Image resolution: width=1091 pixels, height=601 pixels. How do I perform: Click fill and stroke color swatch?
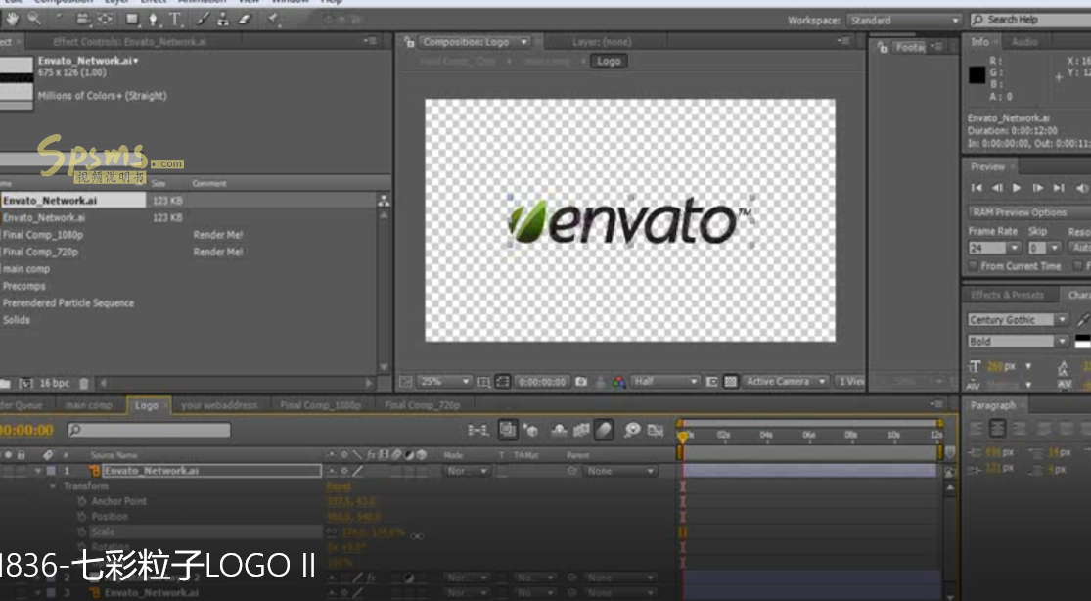click(x=1082, y=342)
